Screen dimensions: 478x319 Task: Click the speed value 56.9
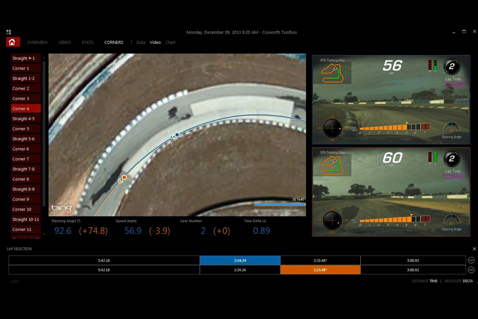pyautogui.click(x=133, y=230)
